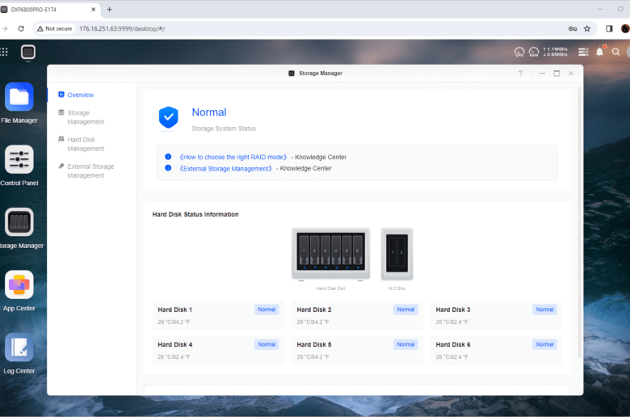Select Hard Disk 6 card
Screen dimensions: 630x417
click(496, 350)
